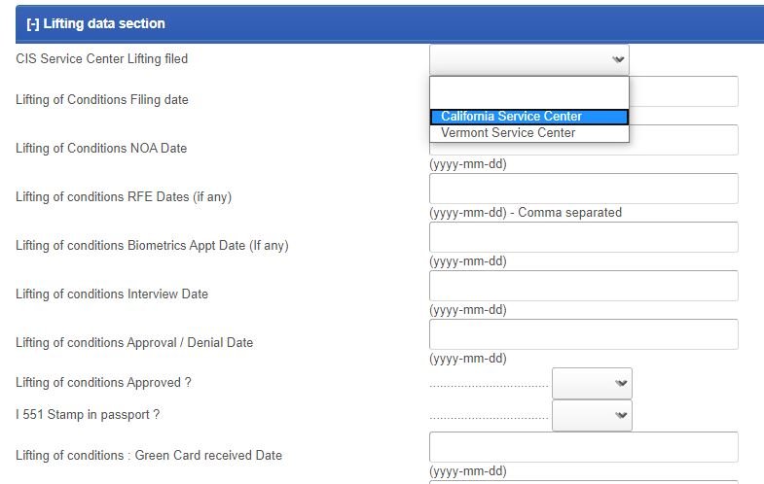This screenshot has height=484, width=764.
Task: Select the blank option in service center list
Action: point(529,93)
